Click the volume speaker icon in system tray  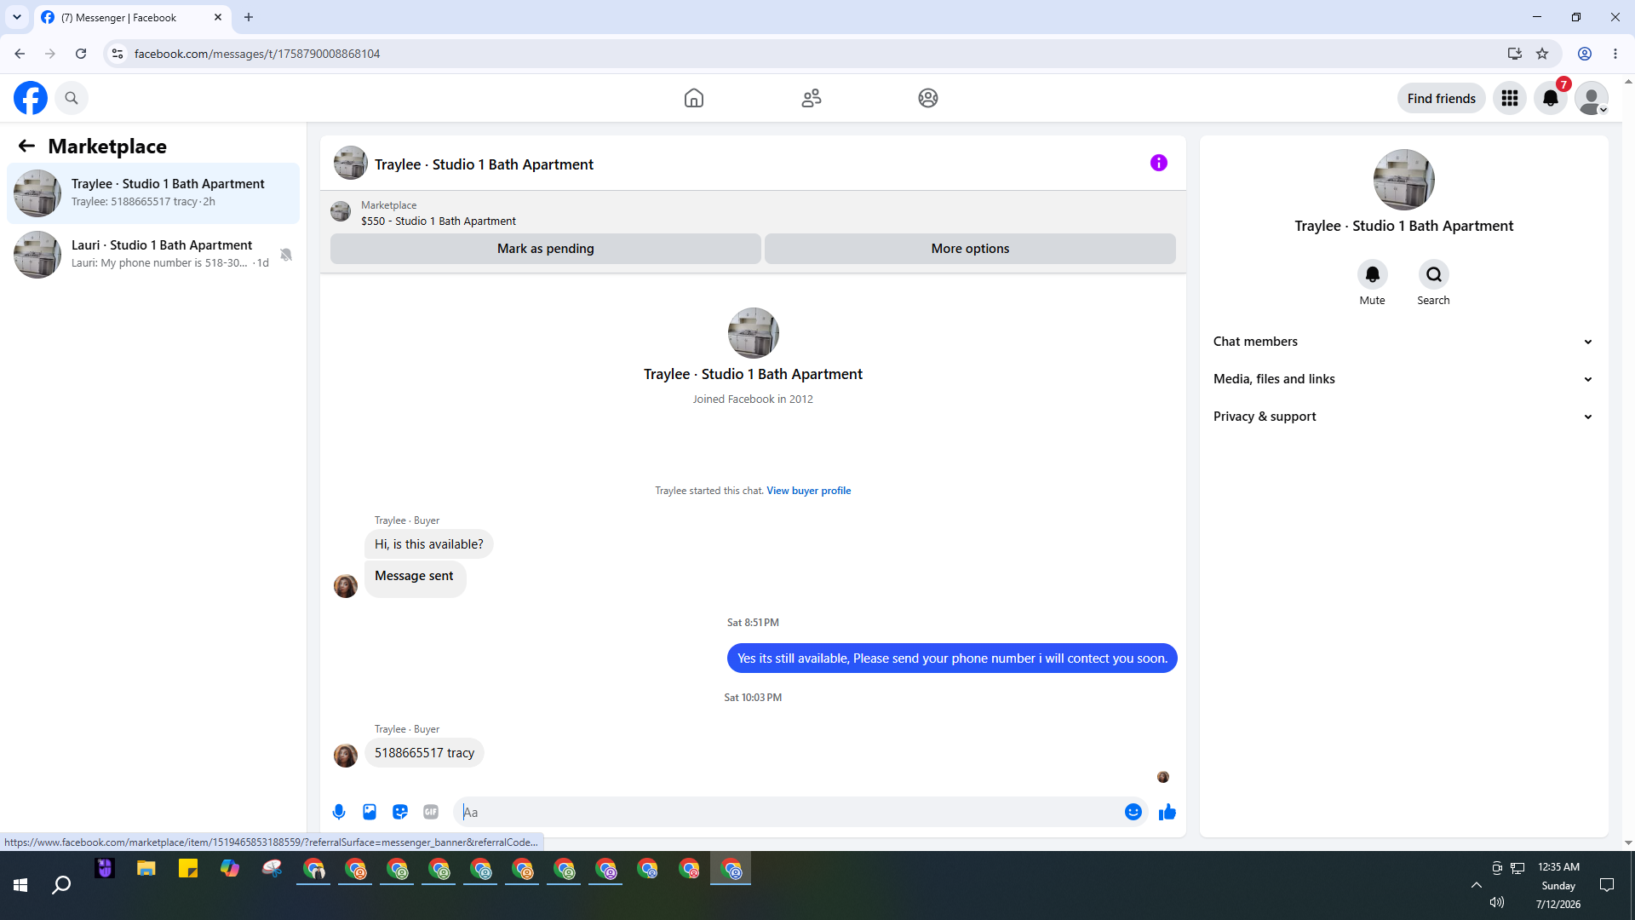pyautogui.click(x=1497, y=902)
